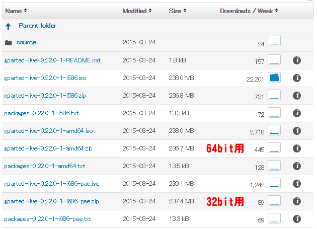The width and height of the screenshot is (317, 229).
Task: Sort the list by Size column
Action: 177,11
